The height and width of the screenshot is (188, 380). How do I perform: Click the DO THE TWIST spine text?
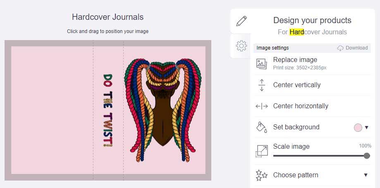point(108,110)
